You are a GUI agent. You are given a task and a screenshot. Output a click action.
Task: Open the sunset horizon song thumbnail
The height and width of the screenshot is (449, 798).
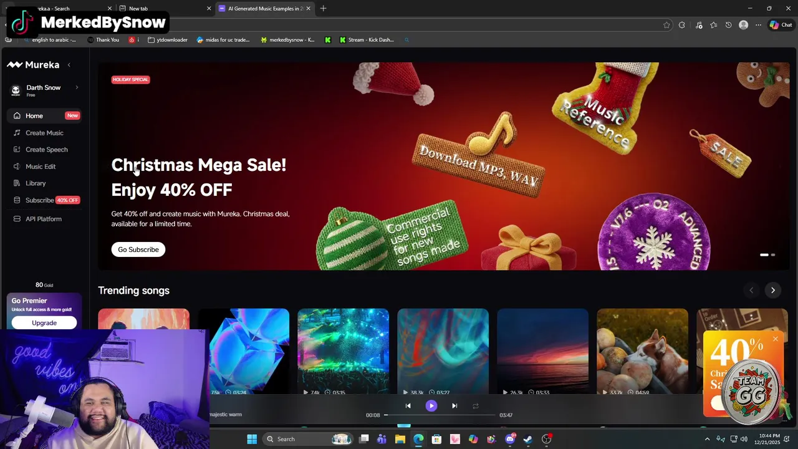pos(543,352)
